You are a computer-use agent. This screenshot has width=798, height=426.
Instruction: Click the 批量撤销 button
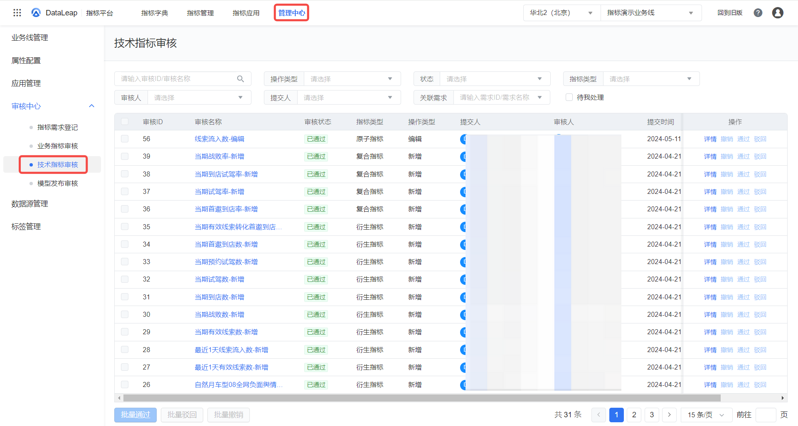pyautogui.click(x=229, y=415)
